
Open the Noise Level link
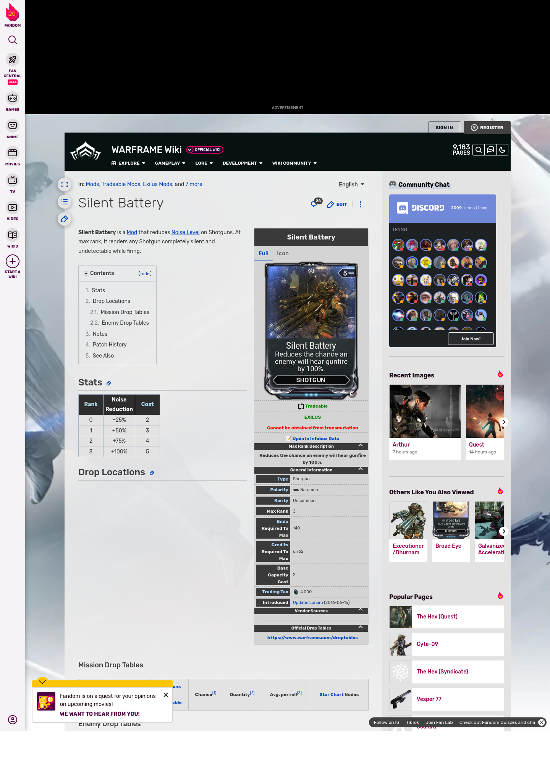click(x=185, y=232)
